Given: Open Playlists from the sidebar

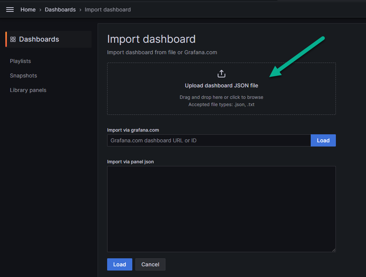Looking at the screenshot, I should [20, 61].
